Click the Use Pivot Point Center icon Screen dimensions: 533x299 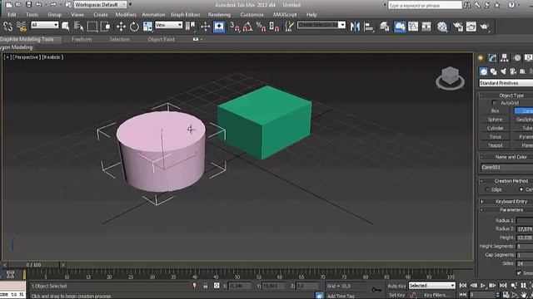pyautogui.click(x=191, y=27)
